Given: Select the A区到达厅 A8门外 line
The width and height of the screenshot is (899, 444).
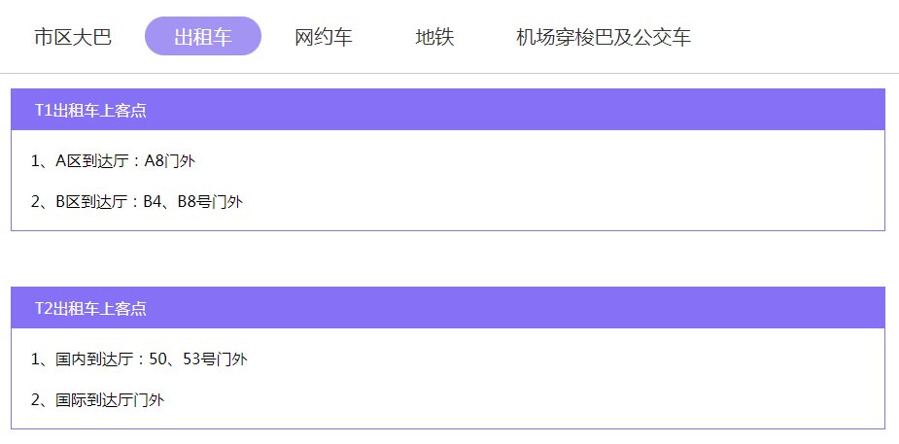Looking at the screenshot, I should [113, 161].
